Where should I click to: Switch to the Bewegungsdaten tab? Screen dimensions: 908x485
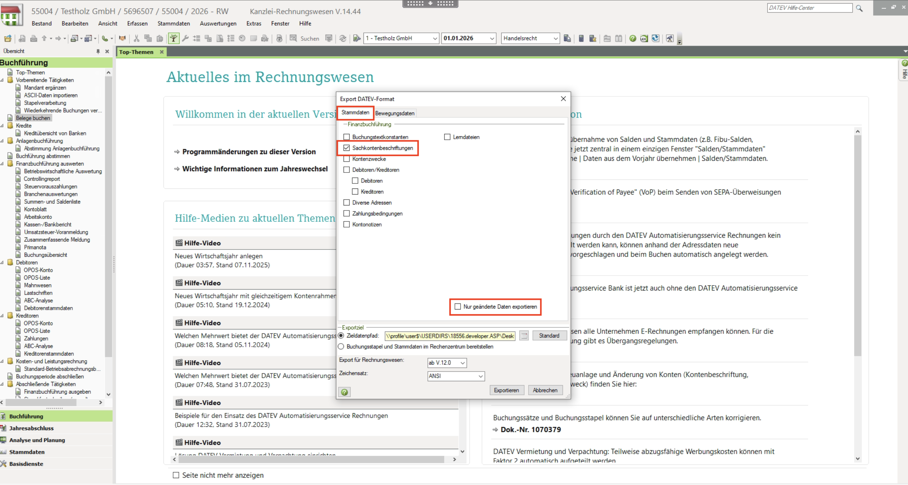tap(395, 113)
